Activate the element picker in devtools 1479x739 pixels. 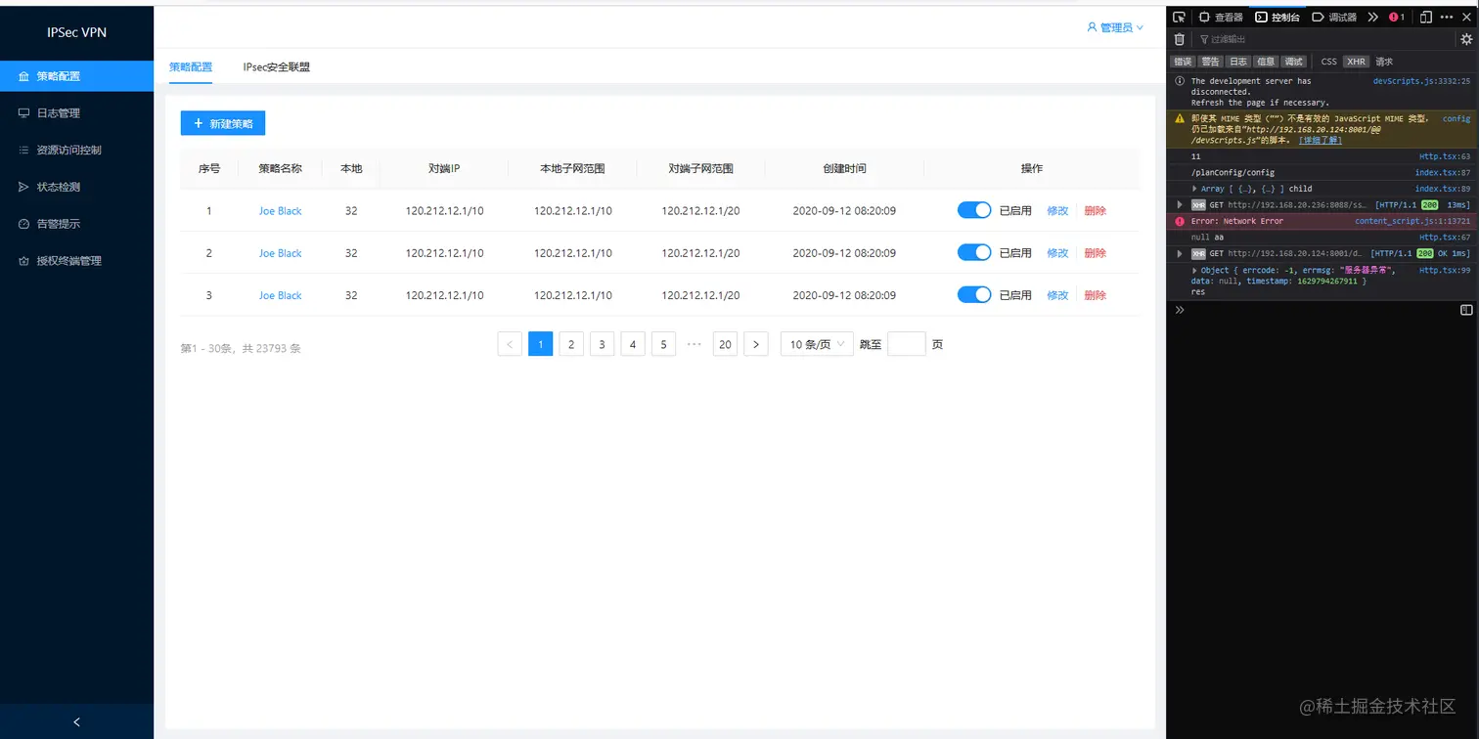pos(1181,17)
